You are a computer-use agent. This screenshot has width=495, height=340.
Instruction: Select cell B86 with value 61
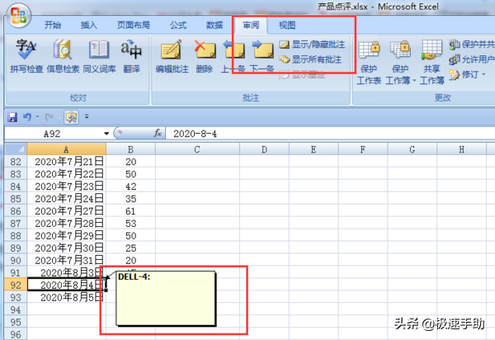pyautogui.click(x=130, y=211)
